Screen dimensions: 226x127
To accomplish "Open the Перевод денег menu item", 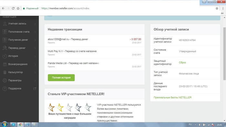I will [19, 48].
